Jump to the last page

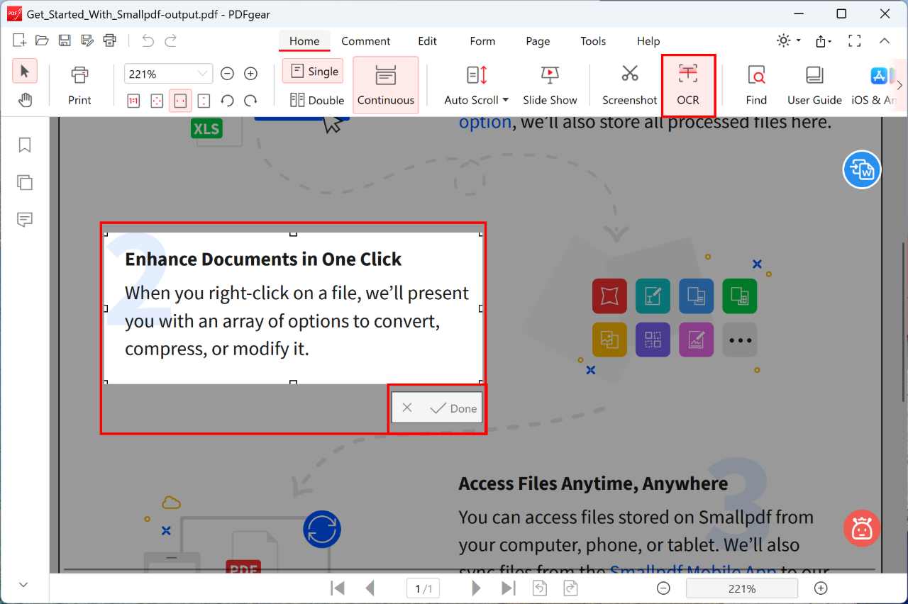[x=508, y=588]
